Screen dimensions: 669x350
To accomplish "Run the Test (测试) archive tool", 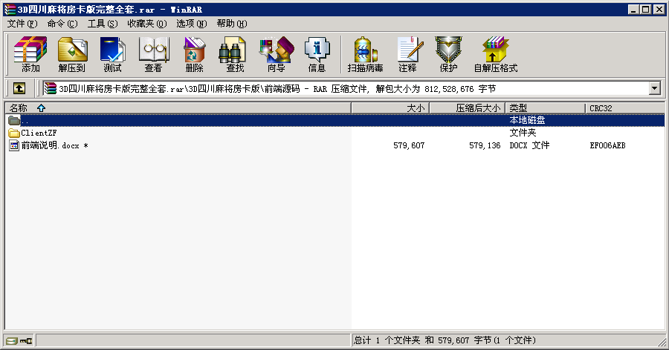I will coord(113,55).
